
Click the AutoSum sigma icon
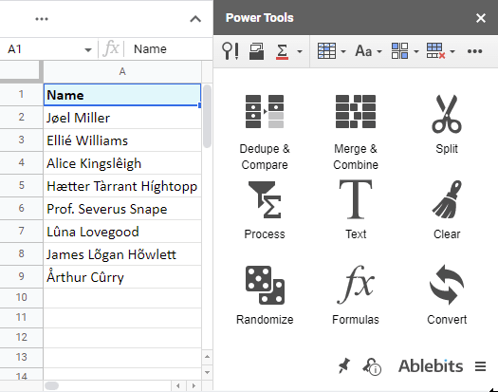(x=282, y=51)
